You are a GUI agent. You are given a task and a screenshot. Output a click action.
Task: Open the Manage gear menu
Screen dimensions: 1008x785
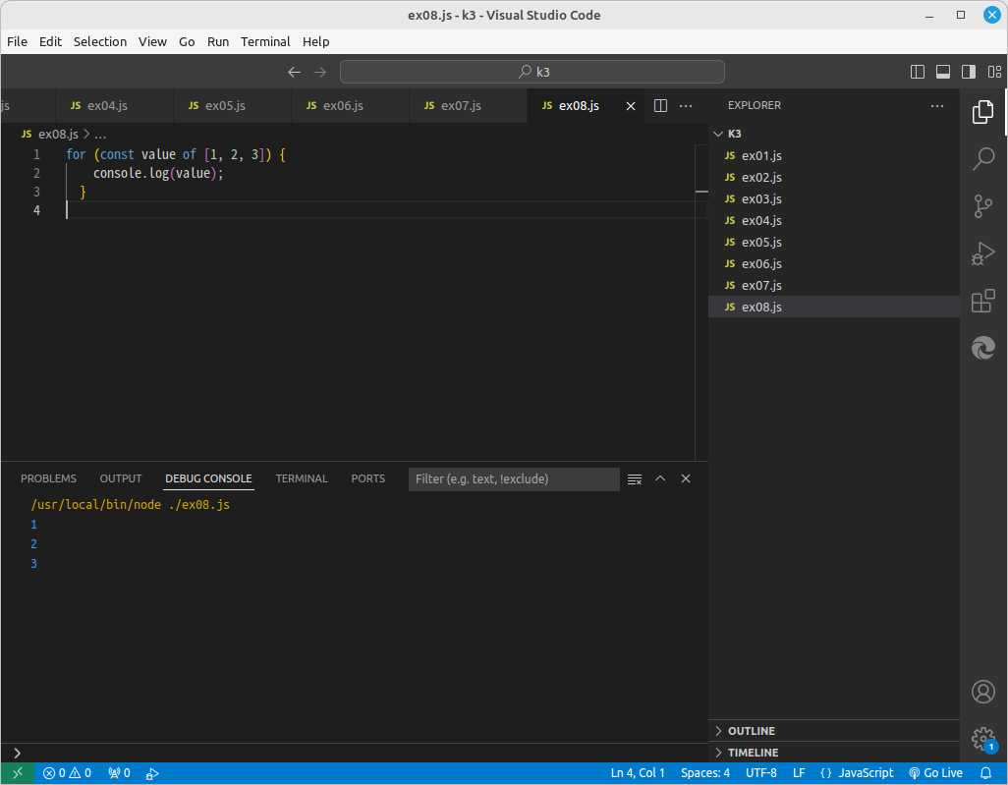pos(982,739)
